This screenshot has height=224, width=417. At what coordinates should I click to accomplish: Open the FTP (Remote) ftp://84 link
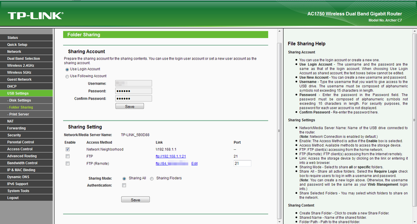tap(172, 163)
